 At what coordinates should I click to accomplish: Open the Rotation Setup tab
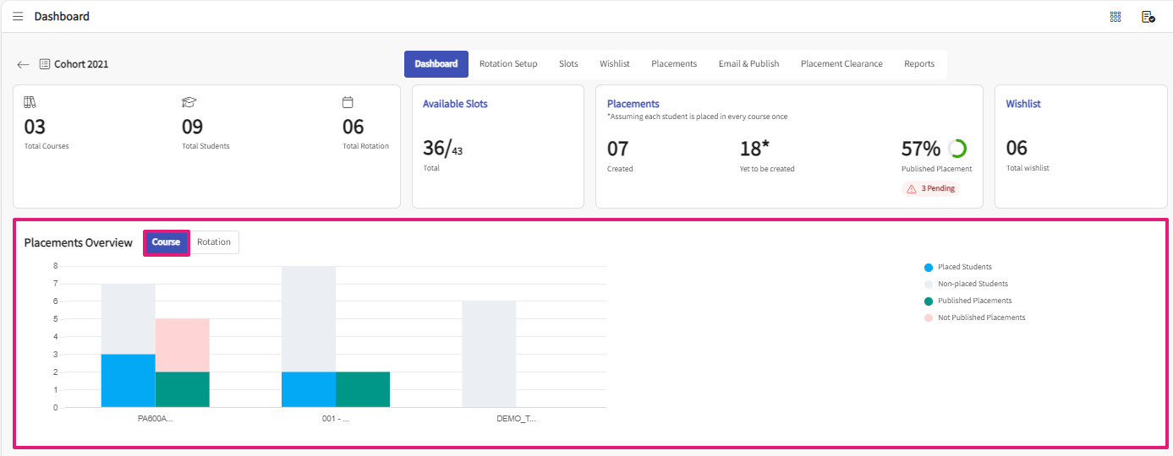click(508, 64)
